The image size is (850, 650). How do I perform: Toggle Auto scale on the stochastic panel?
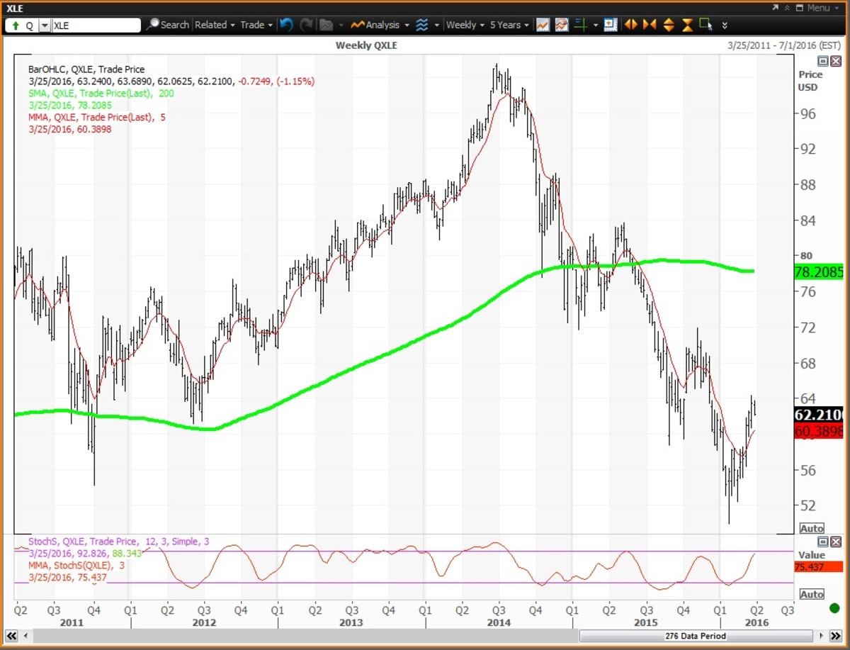coord(811,594)
